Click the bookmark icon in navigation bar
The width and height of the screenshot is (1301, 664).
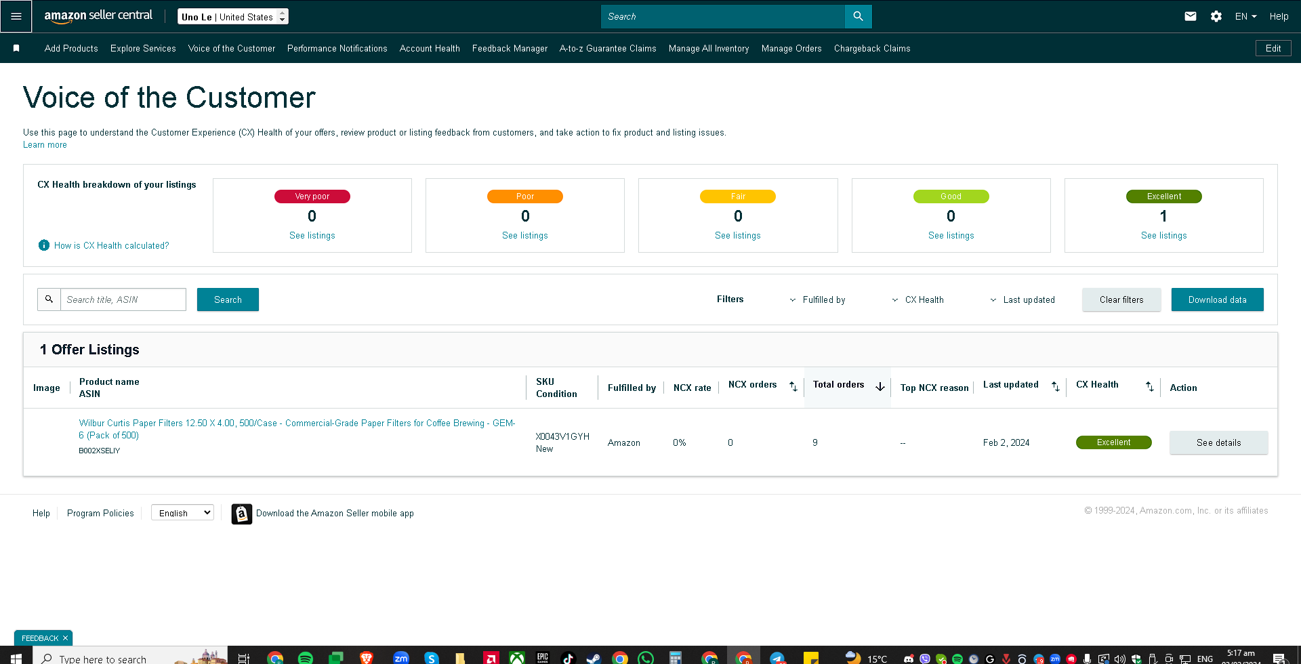pos(16,48)
